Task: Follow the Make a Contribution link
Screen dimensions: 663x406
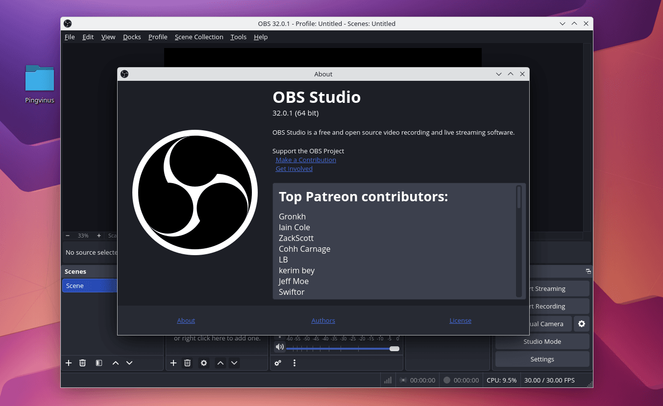Action: click(305, 160)
